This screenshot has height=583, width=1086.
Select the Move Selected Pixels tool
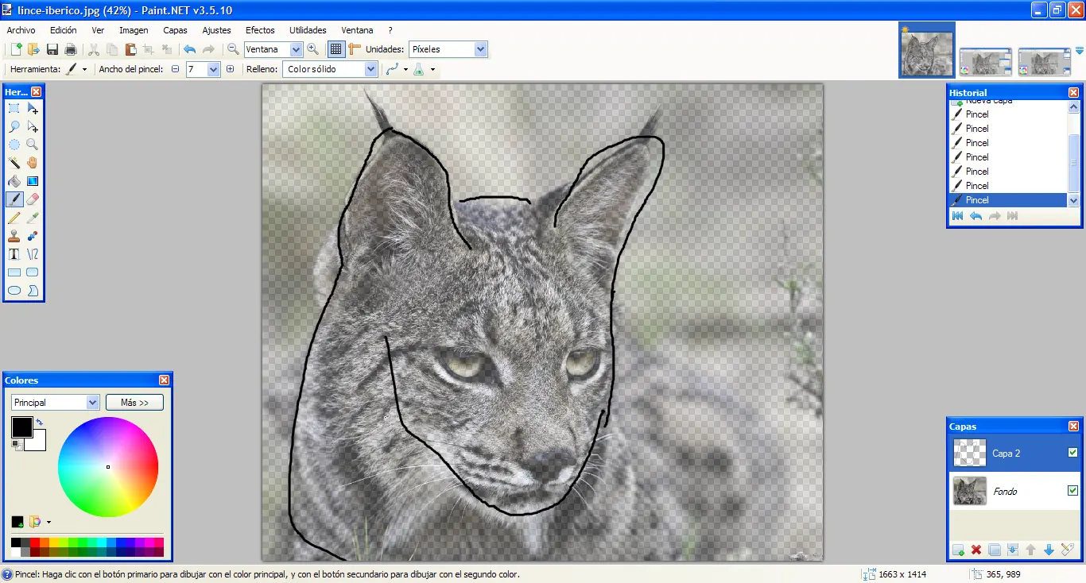tap(33, 108)
